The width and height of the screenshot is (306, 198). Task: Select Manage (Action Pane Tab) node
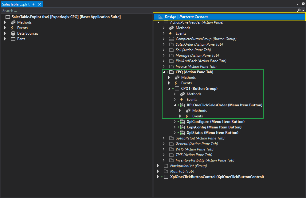(197, 55)
